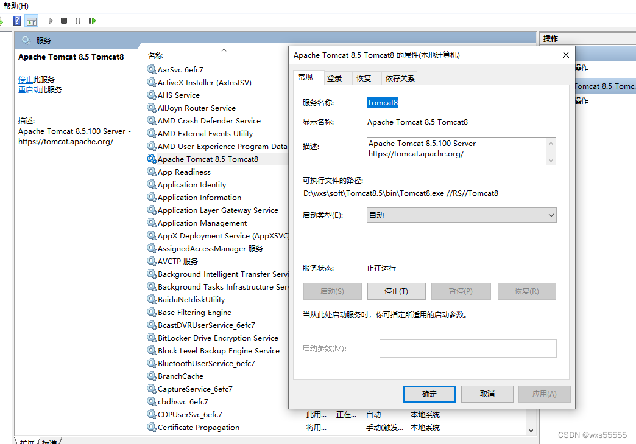Click the gear icon beside AMD External Events Utility
Screen dimensions: 636x444
coord(151,133)
